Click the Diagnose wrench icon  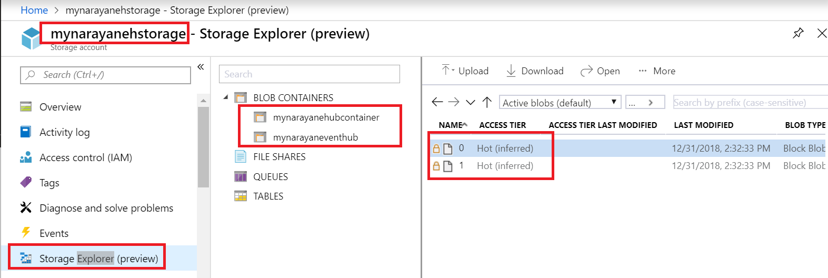26,207
